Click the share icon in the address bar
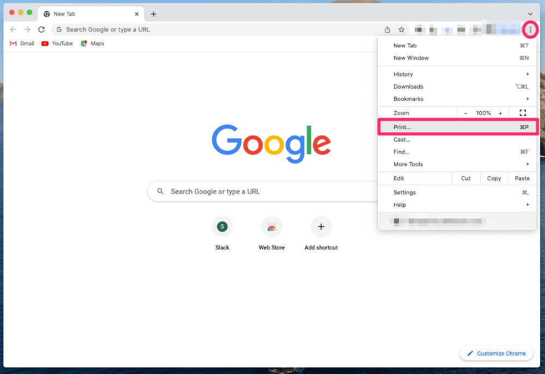 pos(387,29)
